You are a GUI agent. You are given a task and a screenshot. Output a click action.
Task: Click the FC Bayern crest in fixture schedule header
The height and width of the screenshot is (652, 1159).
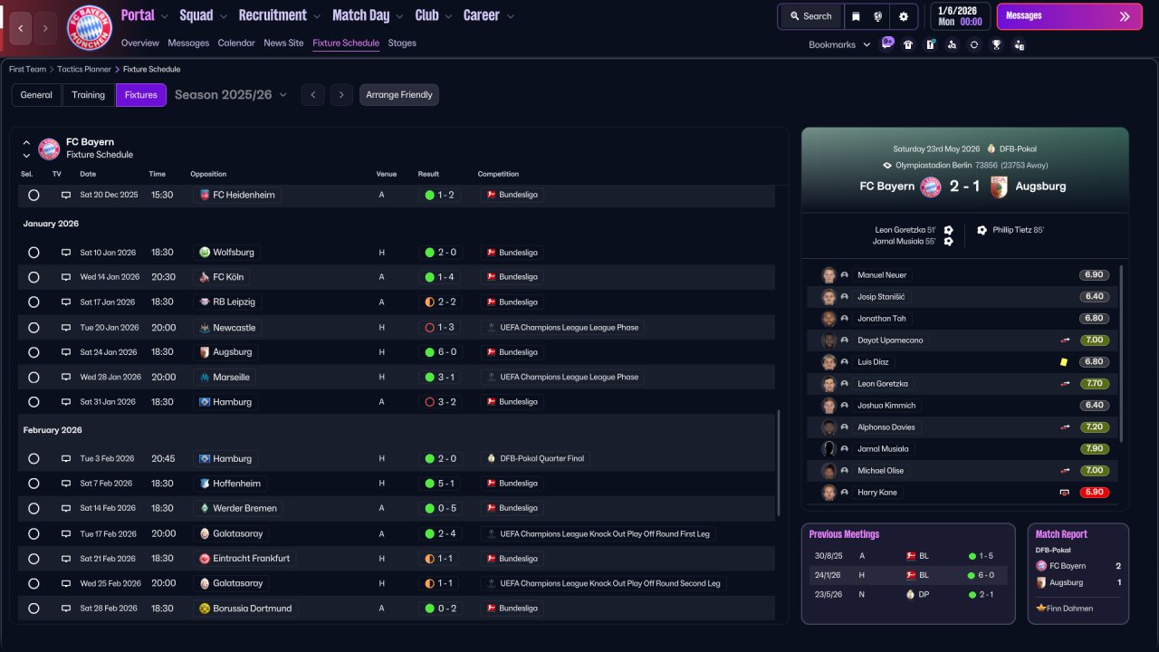49,149
